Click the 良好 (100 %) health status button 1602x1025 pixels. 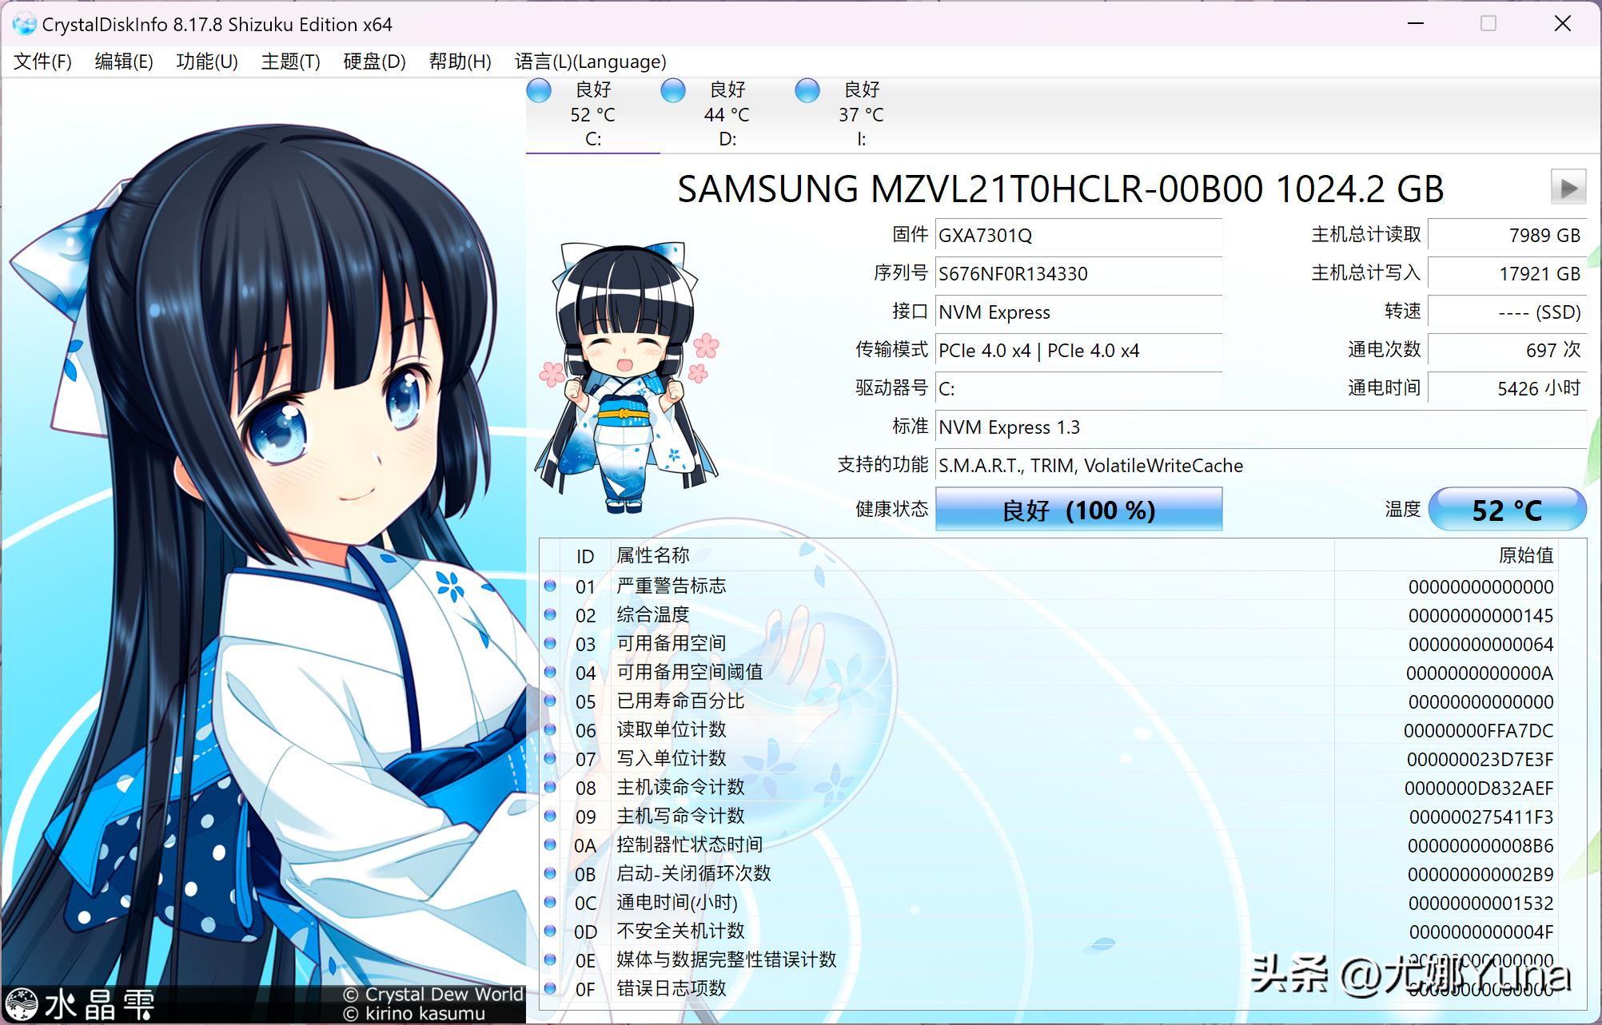click(1078, 509)
